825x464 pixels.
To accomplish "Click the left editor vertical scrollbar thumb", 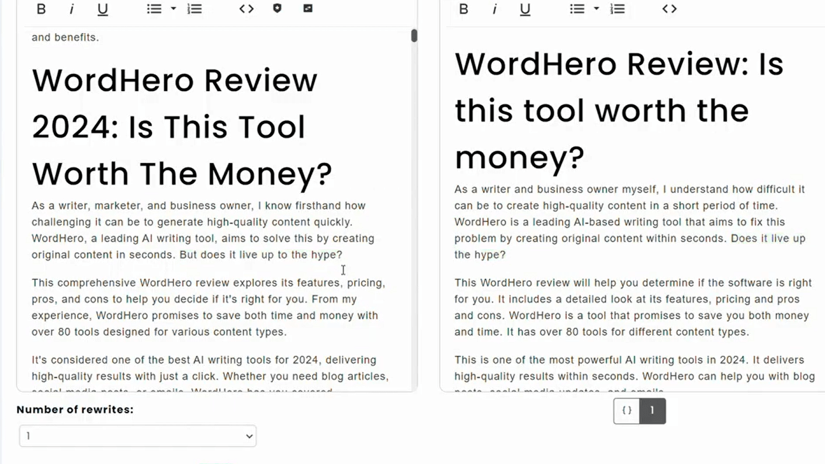I will (414, 36).
